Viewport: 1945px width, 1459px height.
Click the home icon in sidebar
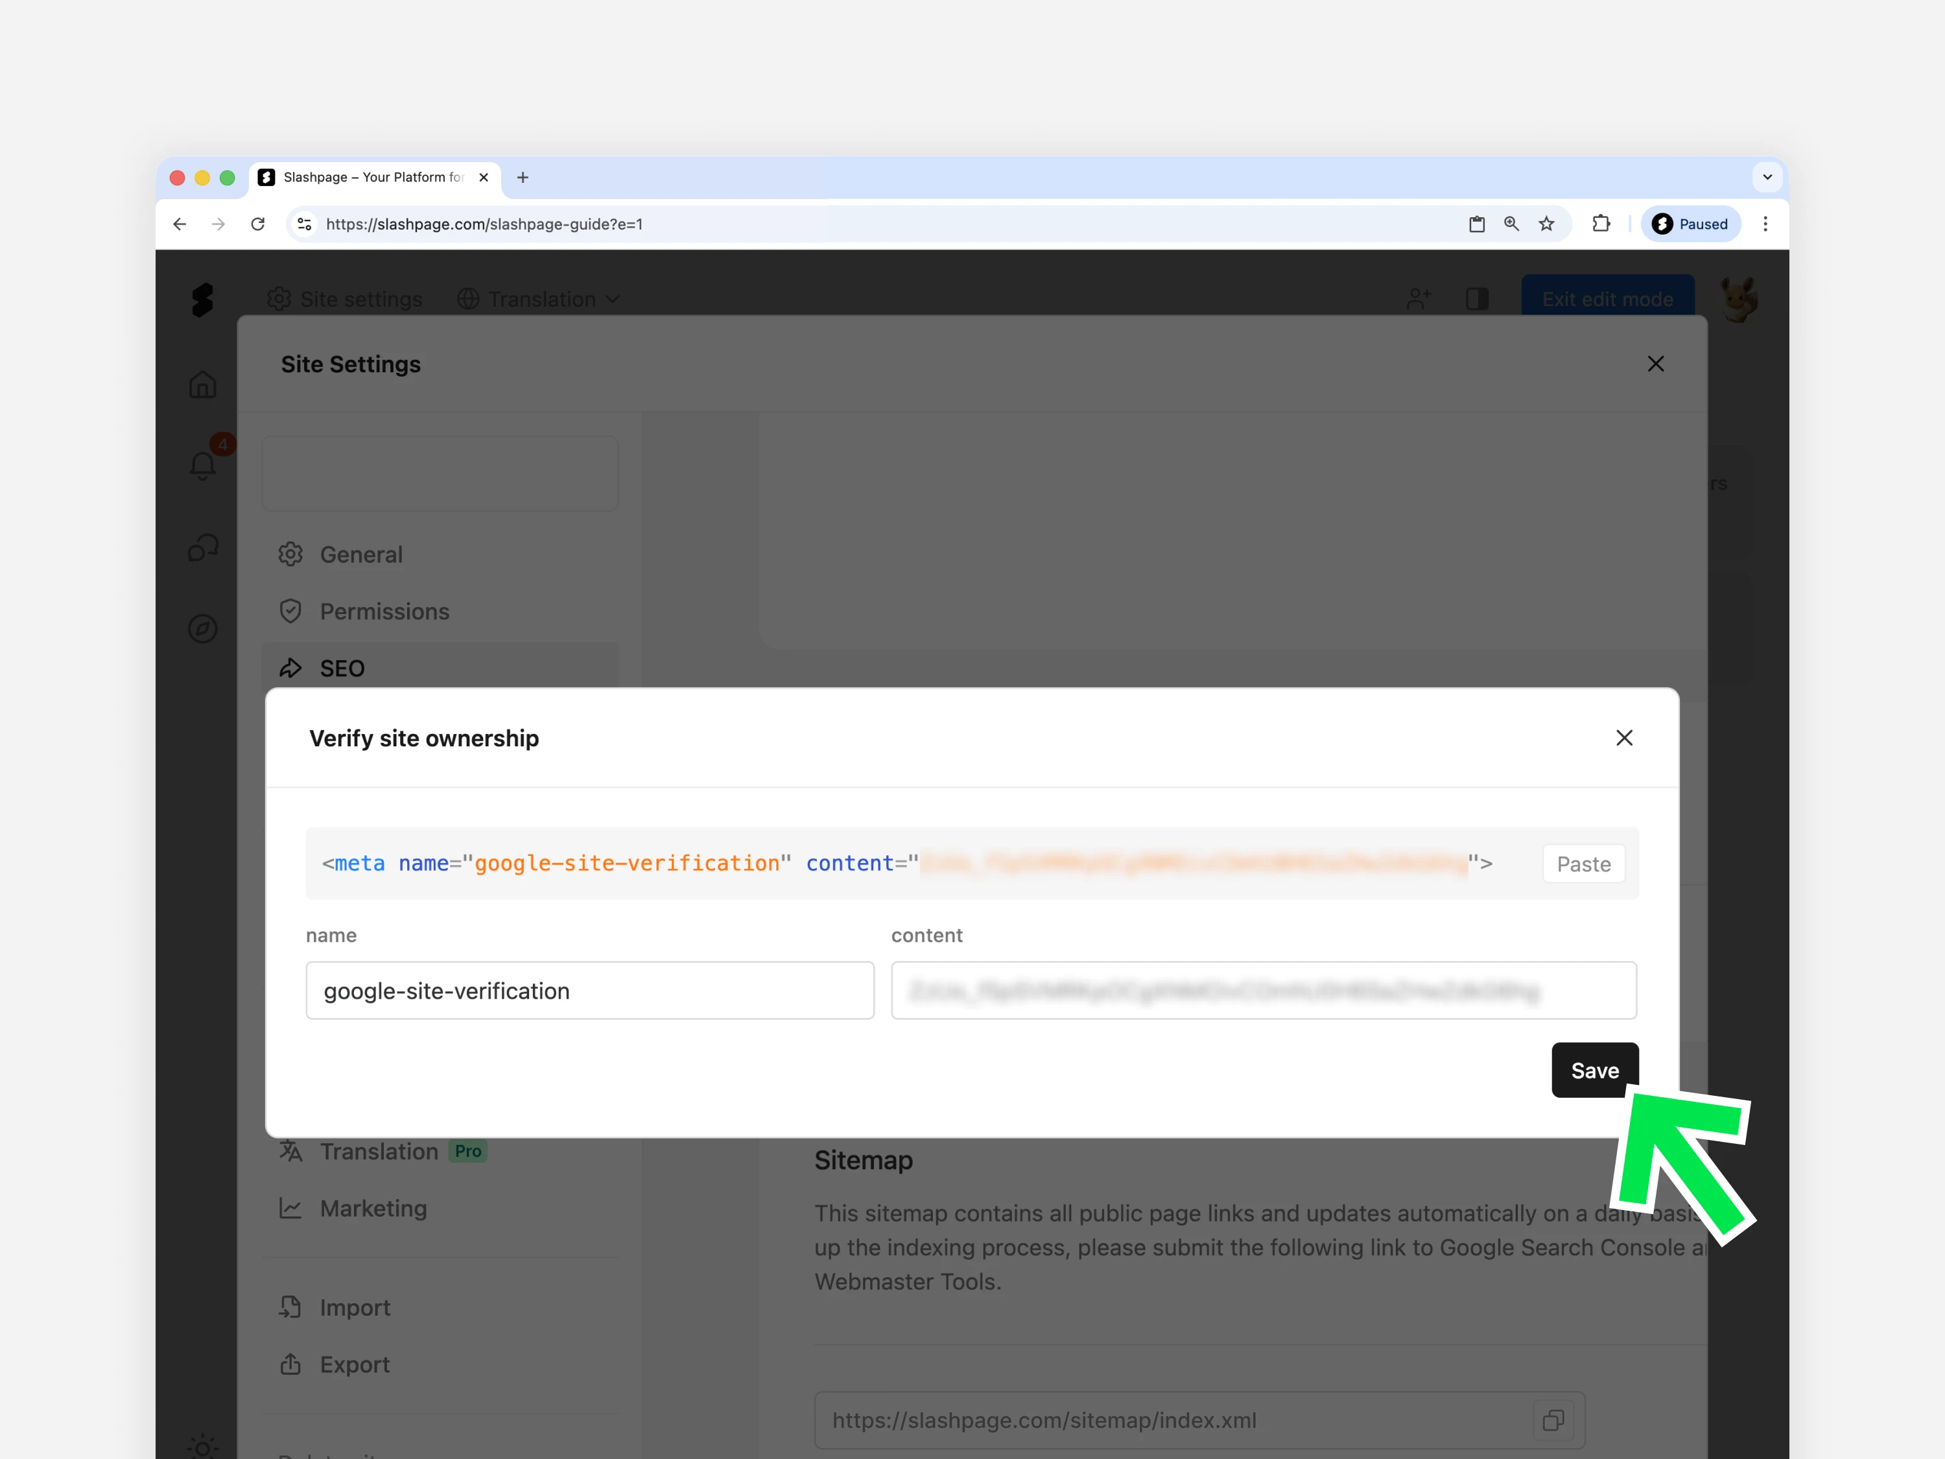tap(202, 385)
